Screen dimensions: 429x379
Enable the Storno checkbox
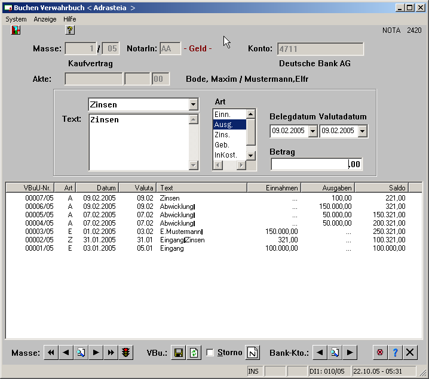(210, 353)
